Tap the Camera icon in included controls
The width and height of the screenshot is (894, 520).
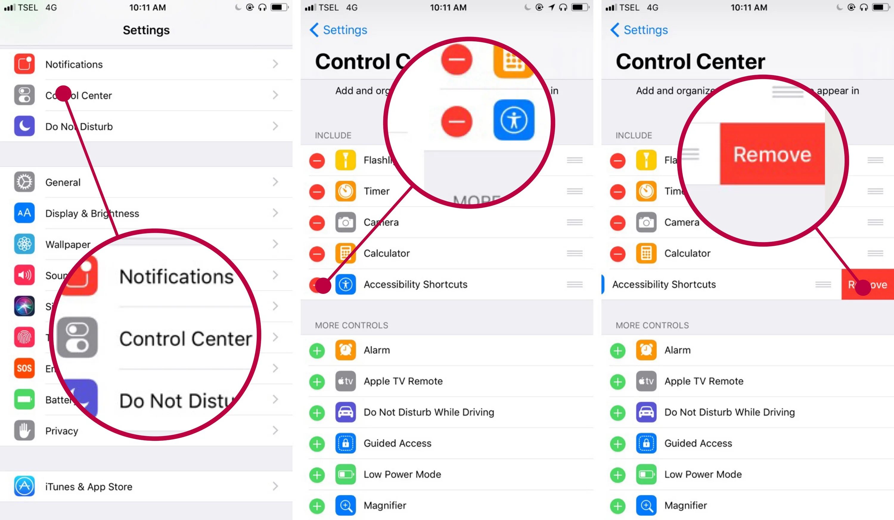[x=345, y=222]
